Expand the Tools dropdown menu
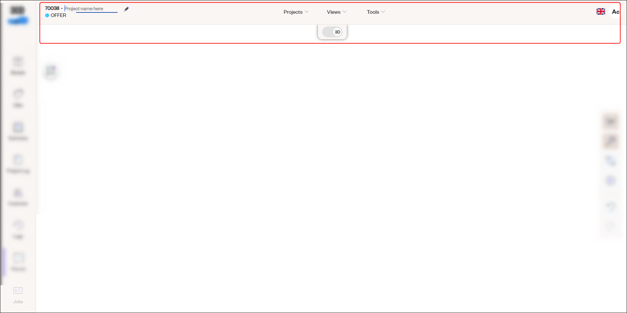Image resolution: width=627 pixels, height=313 pixels. tap(376, 12)
